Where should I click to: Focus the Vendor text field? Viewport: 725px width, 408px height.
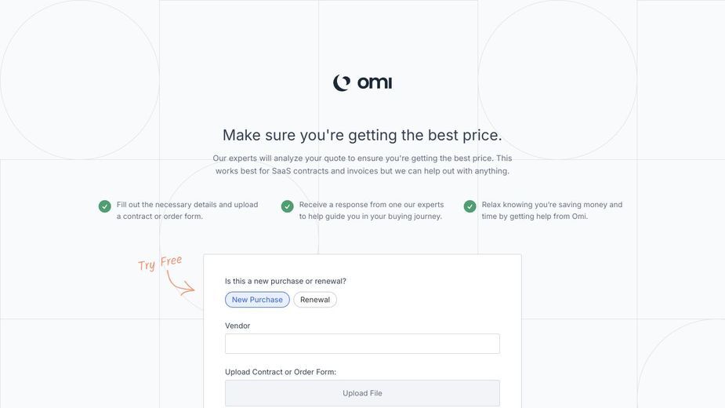362,344
